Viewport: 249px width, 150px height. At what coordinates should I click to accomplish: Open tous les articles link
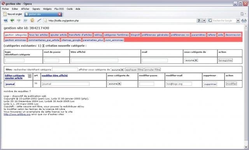point(39,35)
